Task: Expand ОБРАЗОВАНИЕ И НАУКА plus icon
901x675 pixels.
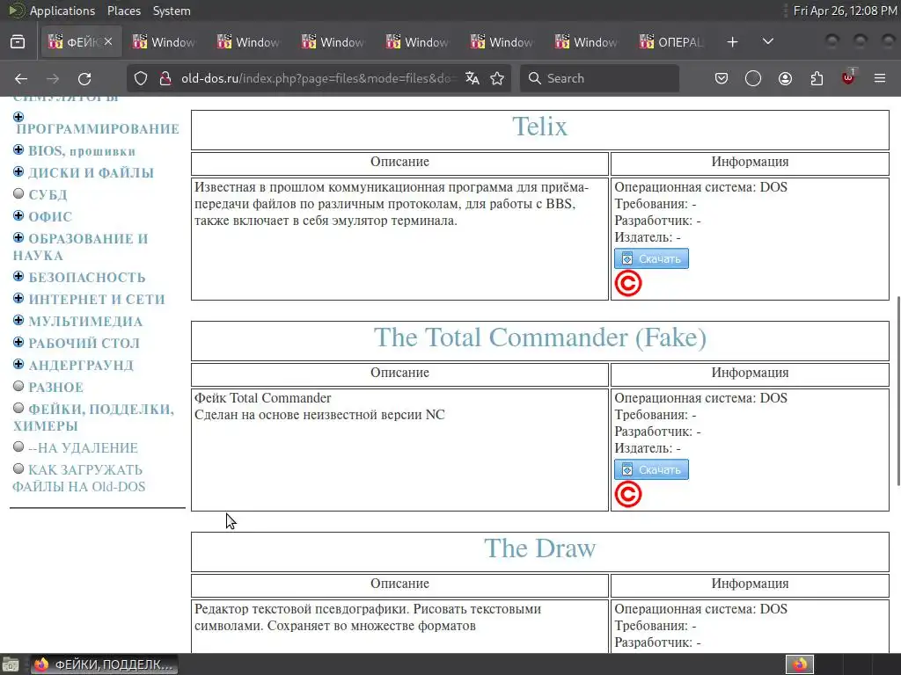Action: click(18, 237)
